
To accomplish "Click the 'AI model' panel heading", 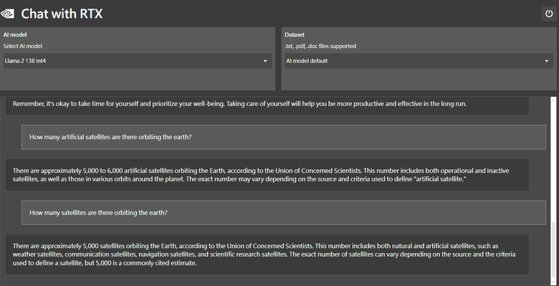I will pos(15,35).
